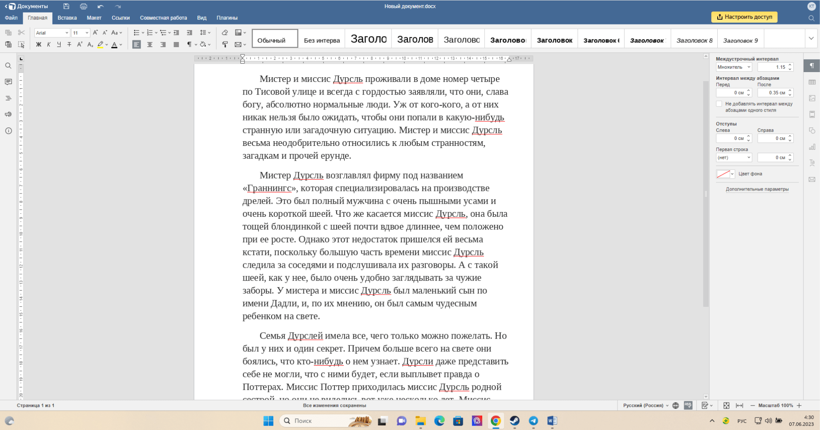Toggle nonprinting characters display
The image size is (820, 430).
tap(189, 45)
